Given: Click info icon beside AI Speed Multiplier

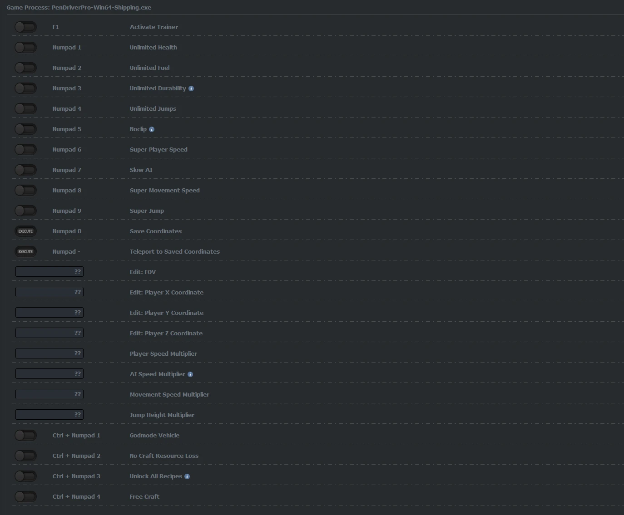Looking at the screenshot, I should click(190, 374).
